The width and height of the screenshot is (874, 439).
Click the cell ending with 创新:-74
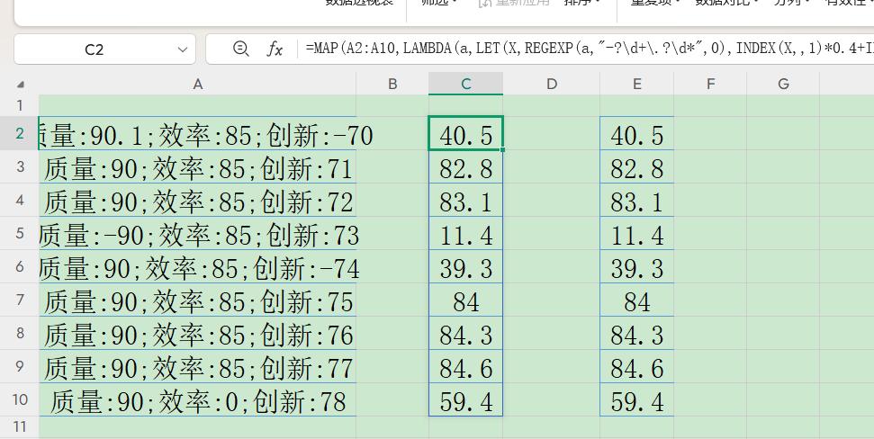click(197, 267)
